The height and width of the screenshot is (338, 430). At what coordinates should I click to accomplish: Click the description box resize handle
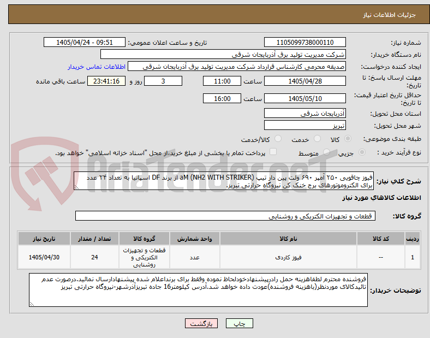(x=76, y=187)
